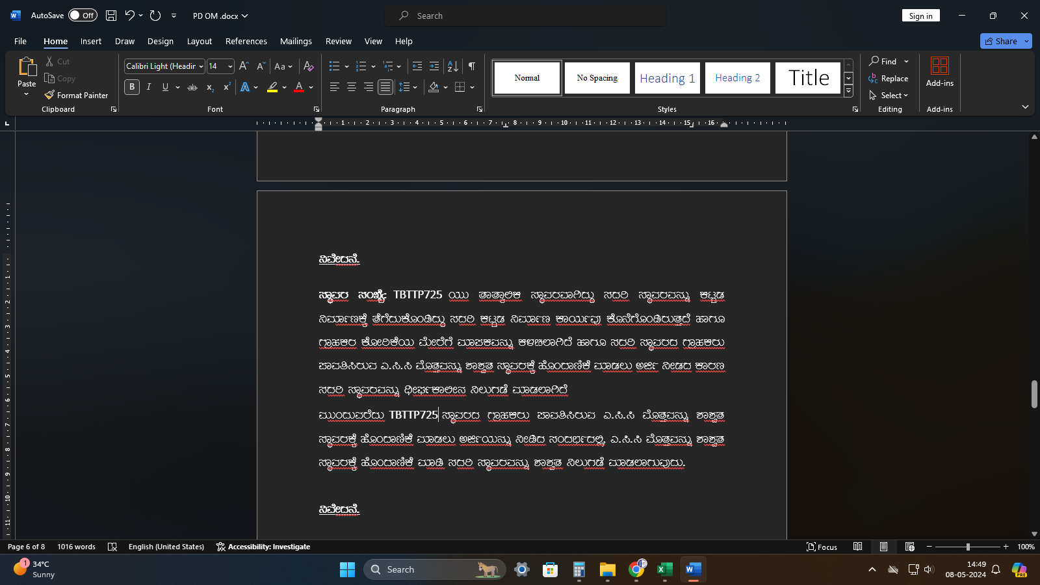
Task: Click word count 1016 words
Action: [76, 547]
